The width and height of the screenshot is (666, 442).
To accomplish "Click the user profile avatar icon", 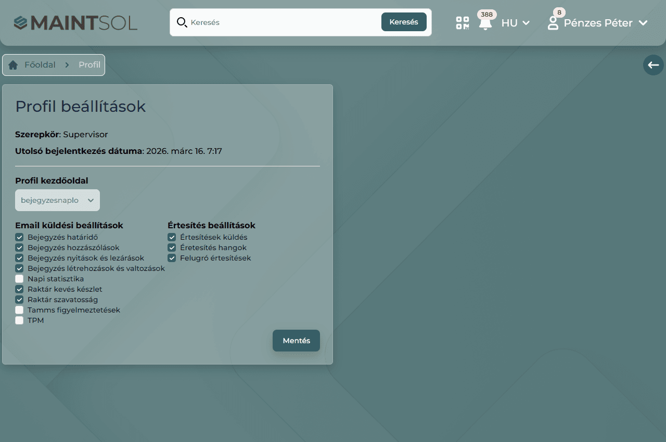I will point(553,23).
